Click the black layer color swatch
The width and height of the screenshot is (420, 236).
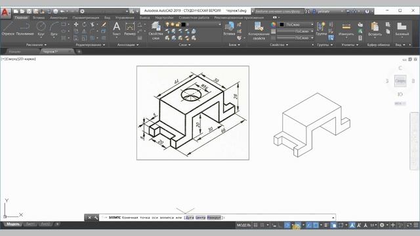(183, 24)
